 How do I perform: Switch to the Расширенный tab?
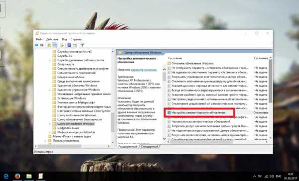point(128,147)
